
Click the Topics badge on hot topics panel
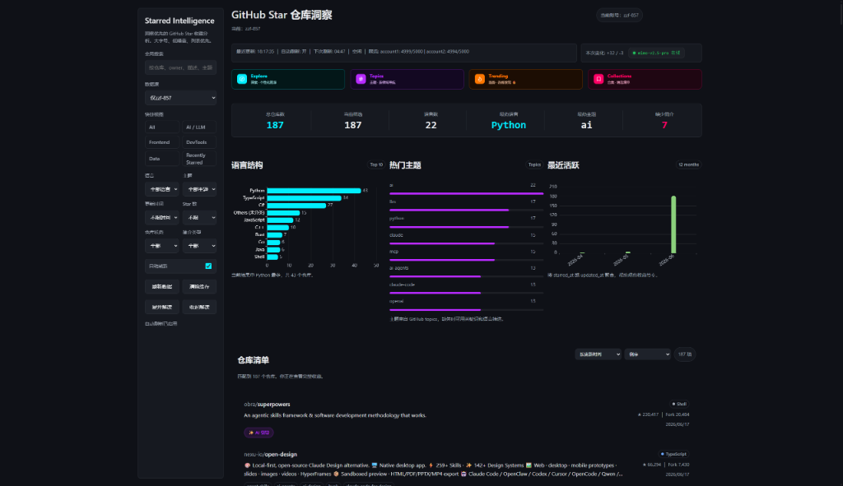(534, 164)
